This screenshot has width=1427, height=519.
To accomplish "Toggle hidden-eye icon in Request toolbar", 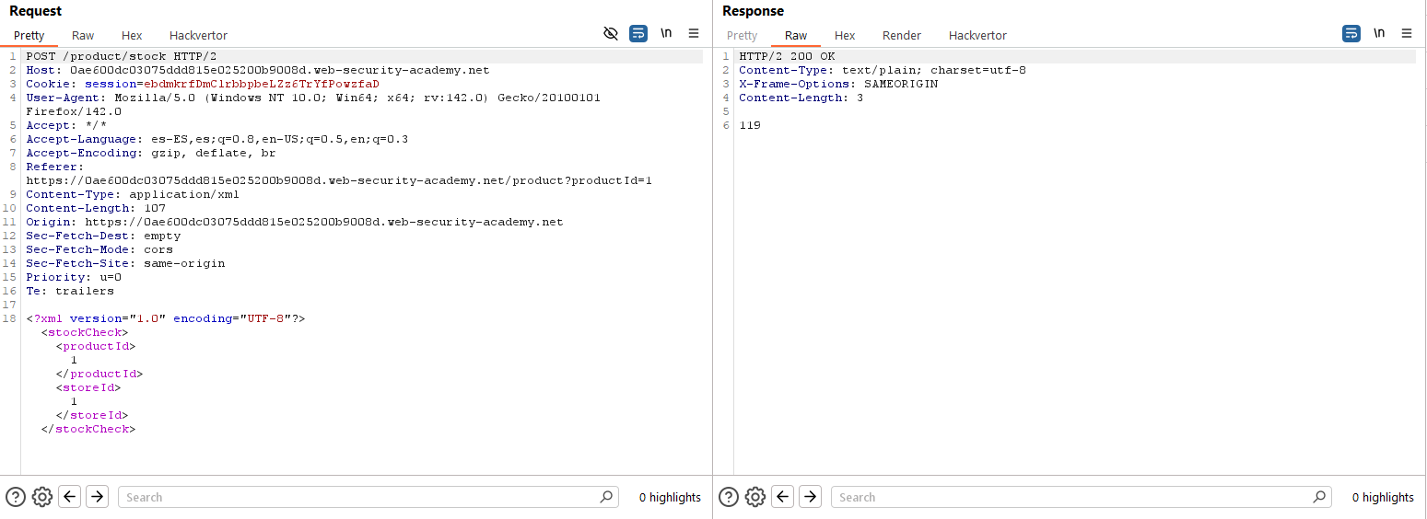I will [611, 34].
